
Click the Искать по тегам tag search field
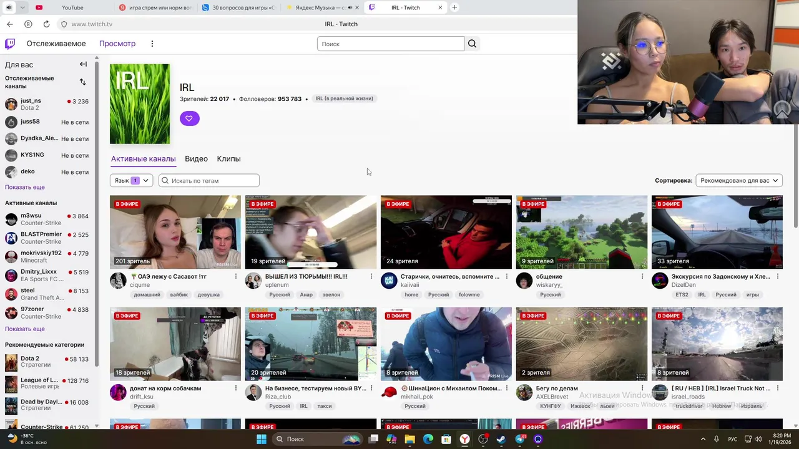coord(209,180)
